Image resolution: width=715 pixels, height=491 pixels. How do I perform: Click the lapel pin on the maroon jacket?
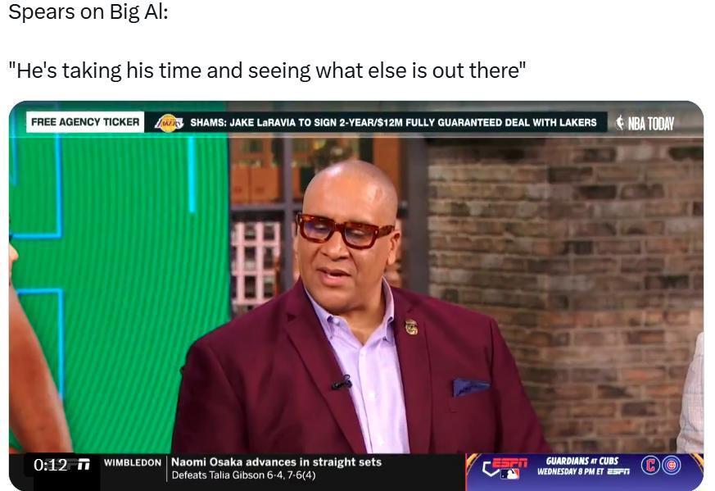411,327
